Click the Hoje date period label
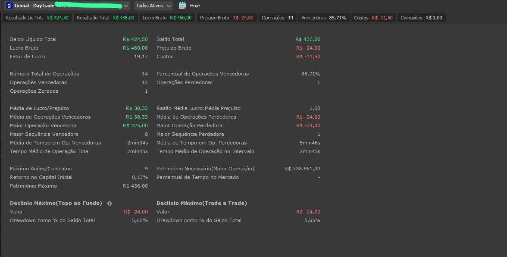The height and width of the screenshot is (257, 507). [195, 6]
